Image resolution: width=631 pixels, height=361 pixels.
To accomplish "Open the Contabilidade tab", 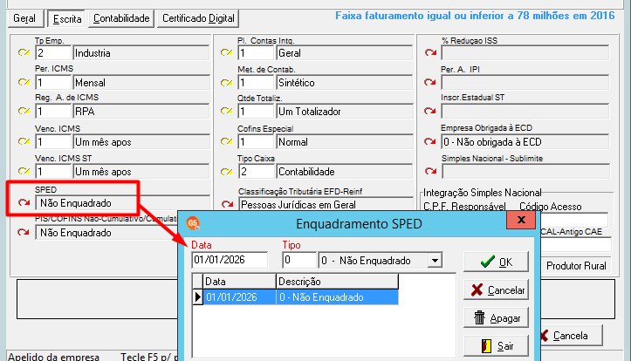I will click(x=121, y=18).
